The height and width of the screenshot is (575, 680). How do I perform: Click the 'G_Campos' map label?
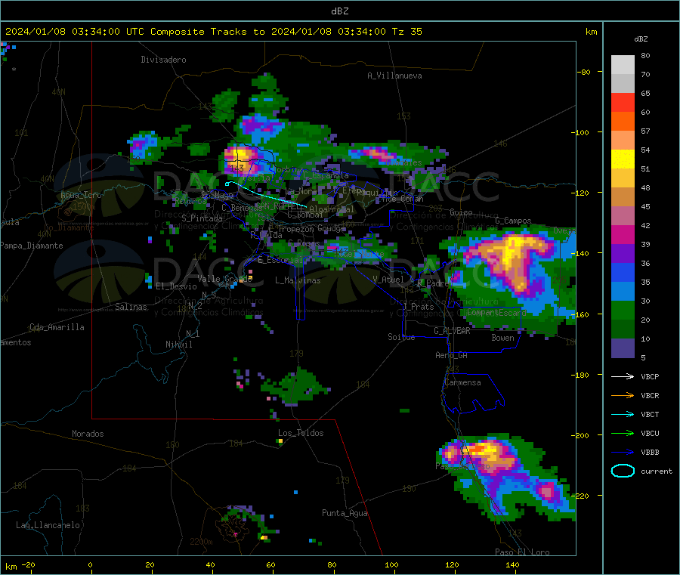click(514, 221)
